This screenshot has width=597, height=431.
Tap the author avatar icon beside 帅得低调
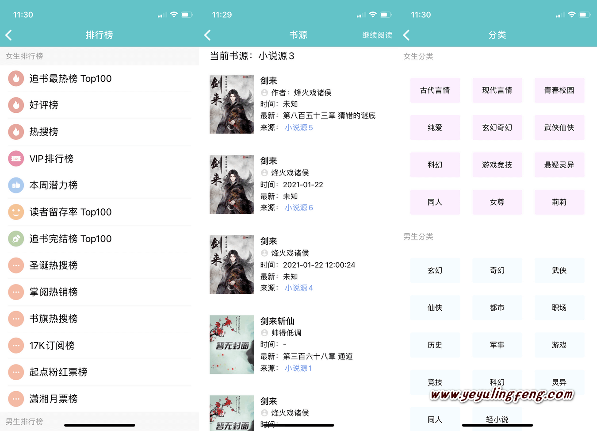pos(264,333)
